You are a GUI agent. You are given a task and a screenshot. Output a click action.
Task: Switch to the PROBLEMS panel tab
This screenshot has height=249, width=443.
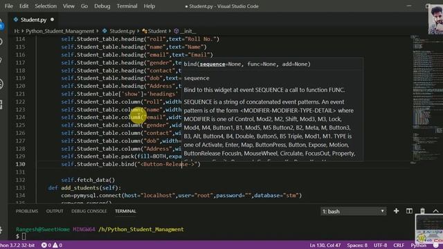tap(27, 211)
